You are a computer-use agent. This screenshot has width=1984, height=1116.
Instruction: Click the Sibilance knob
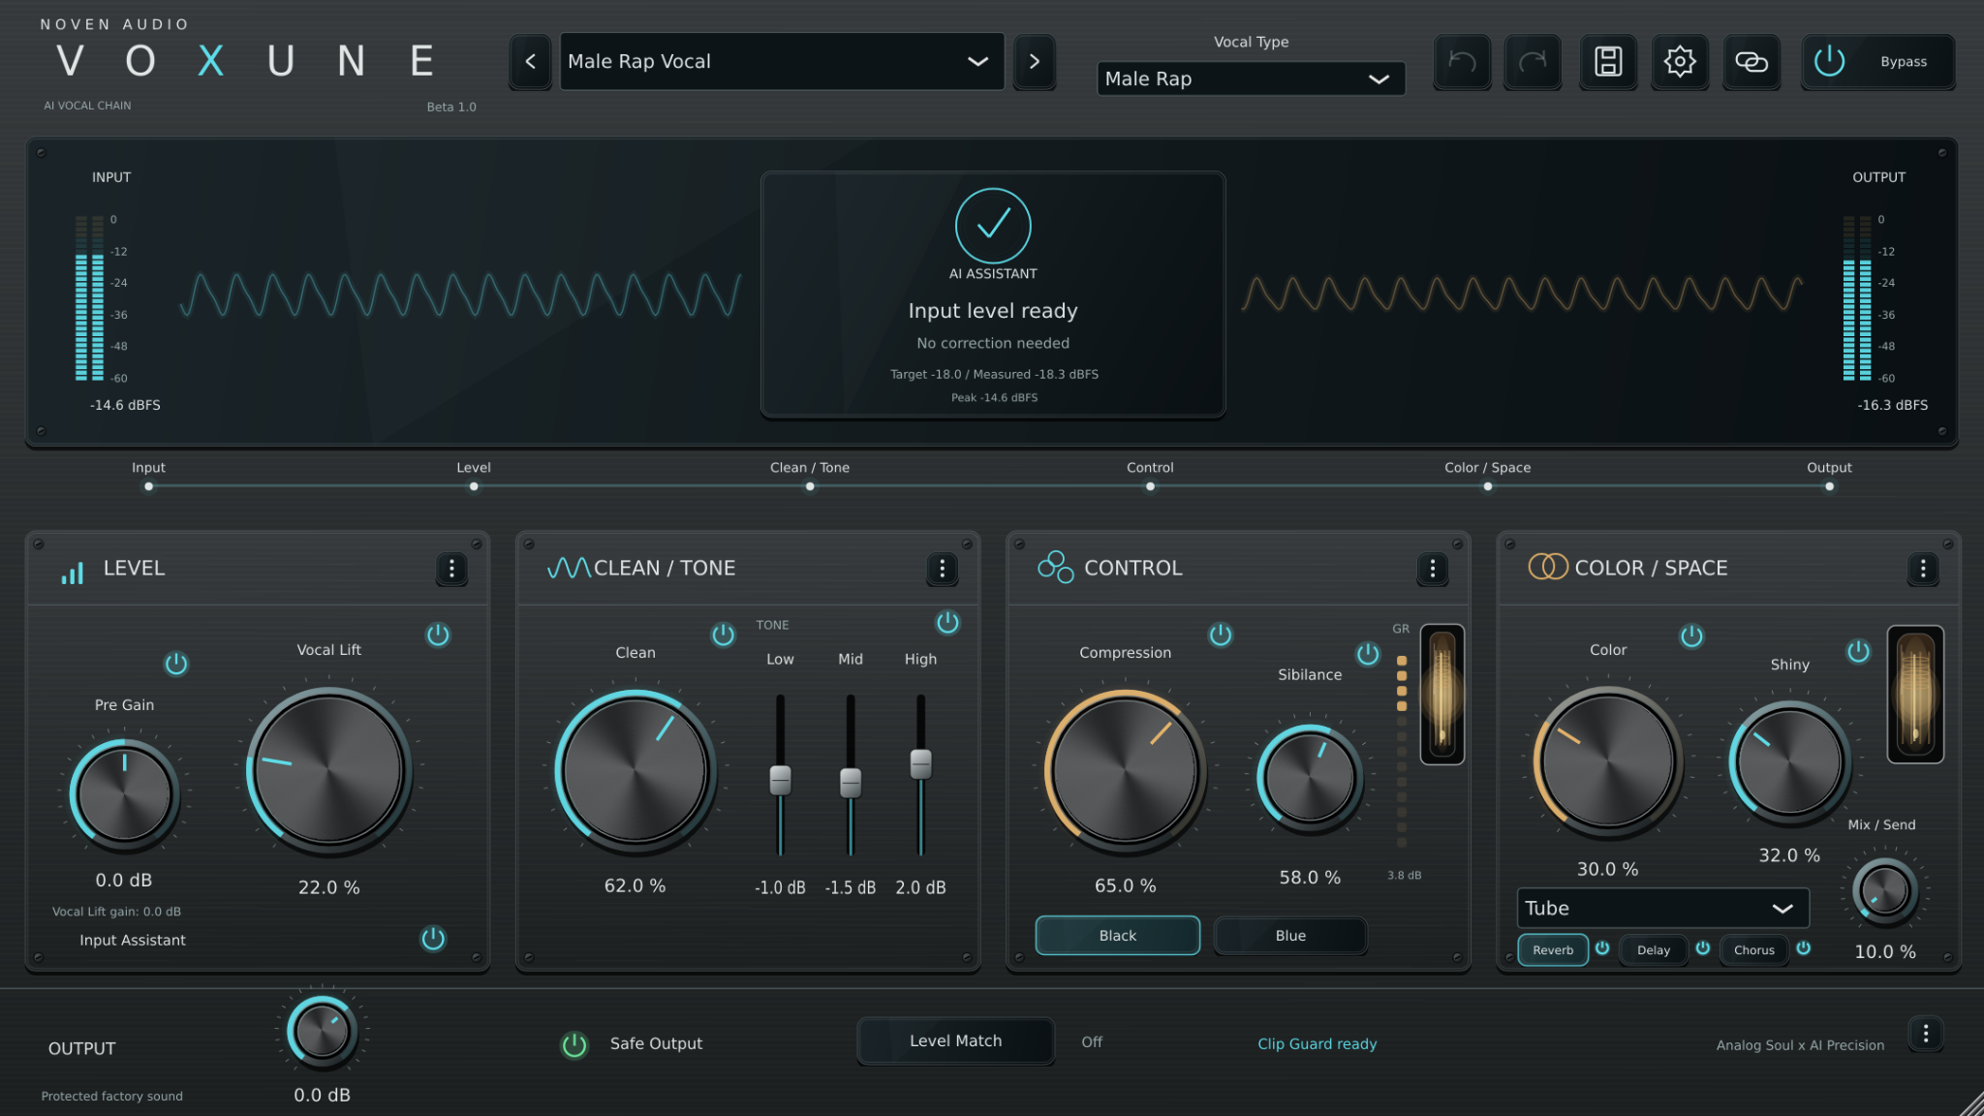click(1310, 779)
